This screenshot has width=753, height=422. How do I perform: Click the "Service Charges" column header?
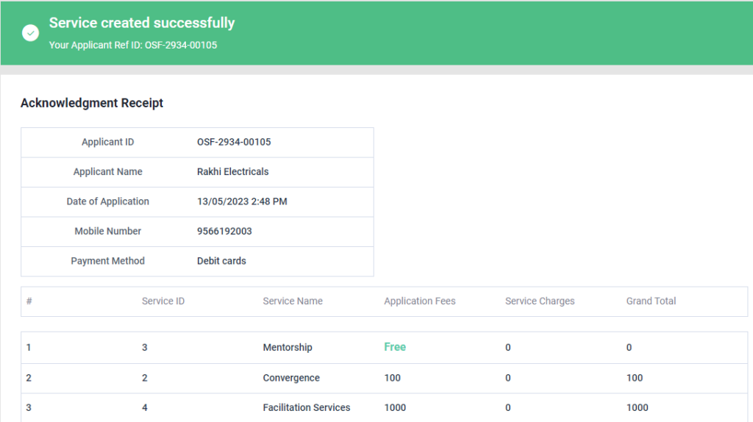[540, 301]
